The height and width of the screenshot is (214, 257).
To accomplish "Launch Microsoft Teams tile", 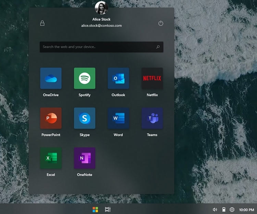I will point(152,118).
